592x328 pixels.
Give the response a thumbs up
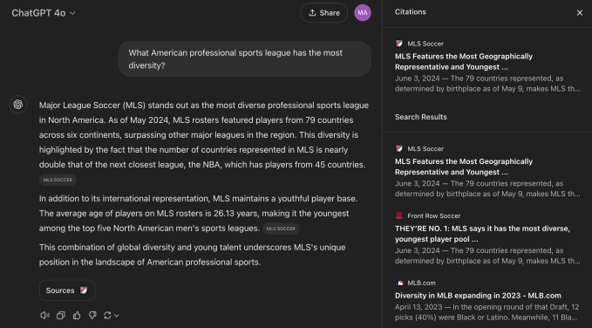point(77,315)
